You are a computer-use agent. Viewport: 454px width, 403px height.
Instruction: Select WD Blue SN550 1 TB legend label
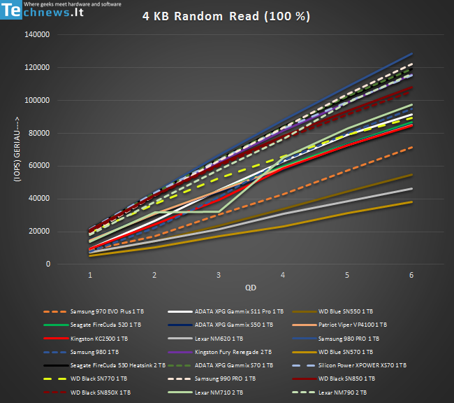pyautogui.click(x=346, y=311)
